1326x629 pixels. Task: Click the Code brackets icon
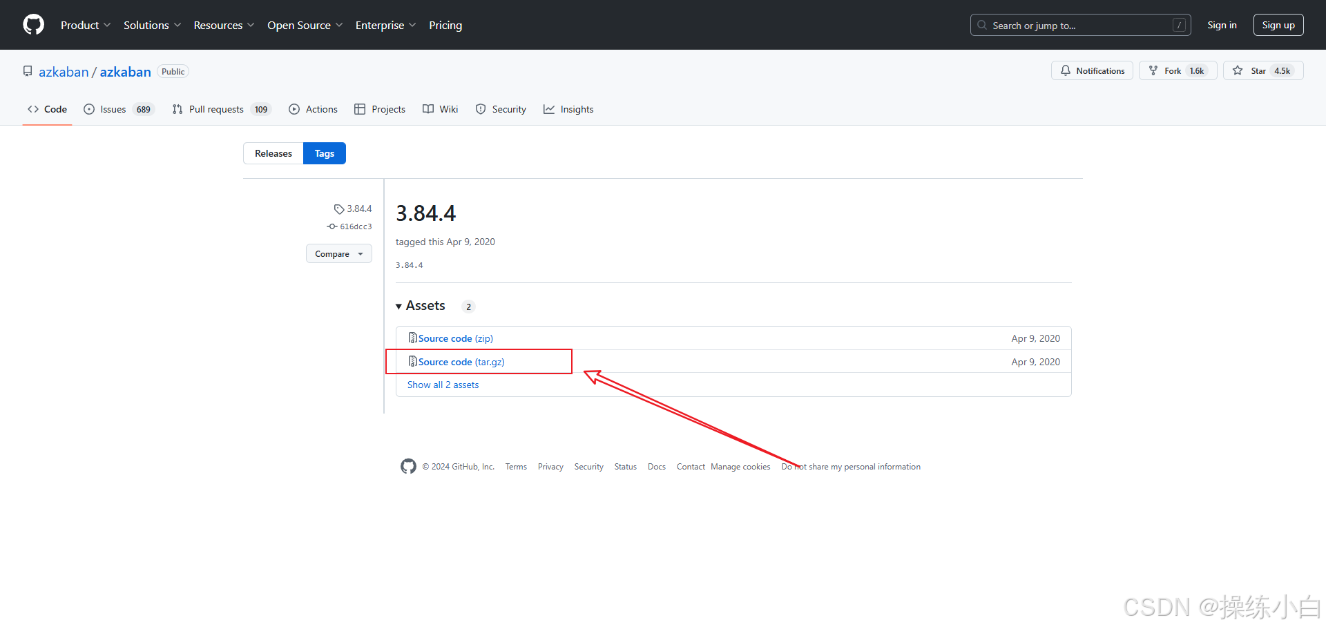[x=33, y=109]
